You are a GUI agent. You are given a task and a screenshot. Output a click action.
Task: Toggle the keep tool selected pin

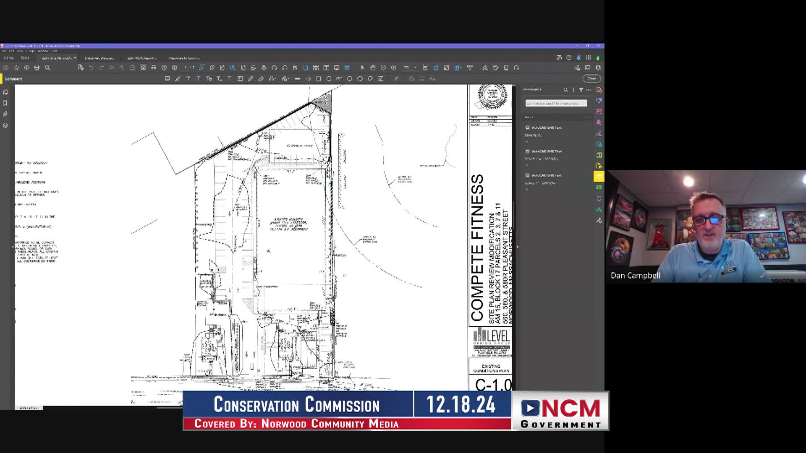[x=396, y=78]
